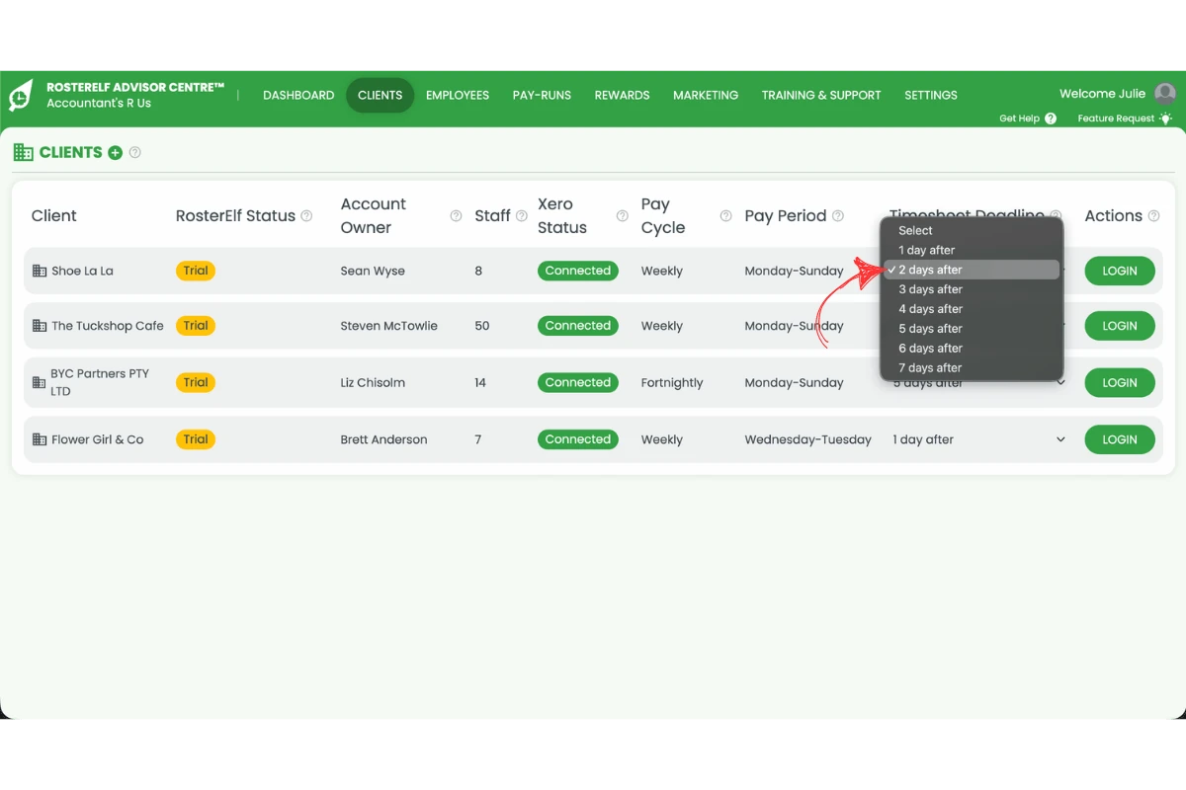Open the Dashboard menu
Image resolution: width=1186 pixels, height=790 pixels.
(298, 96)
